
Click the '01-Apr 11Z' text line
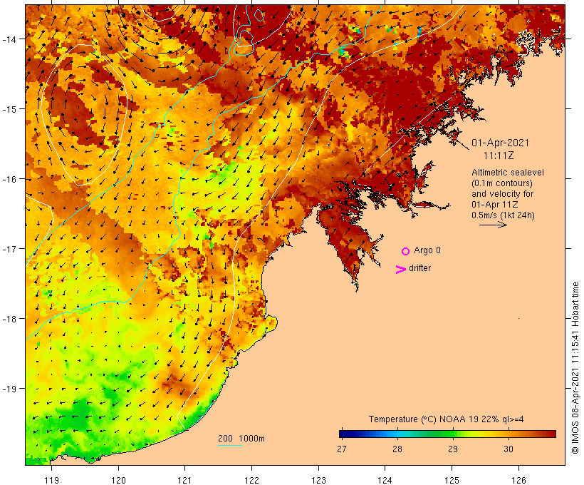coord(494,205)
